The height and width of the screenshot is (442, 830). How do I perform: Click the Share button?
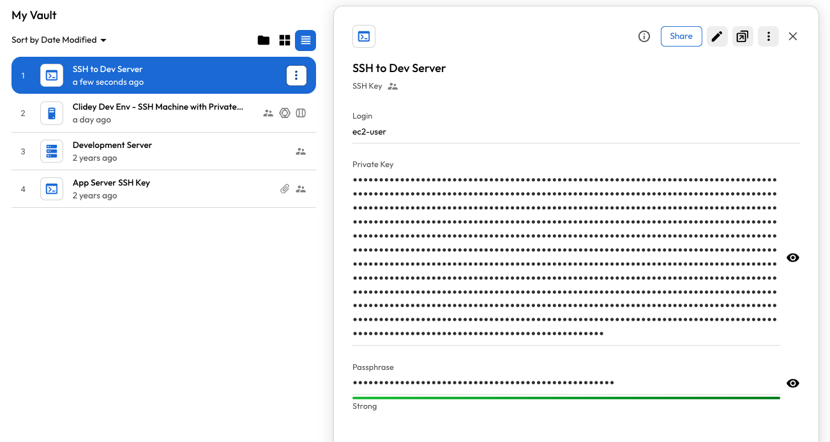pyautogui.click(x=681, y=36)
